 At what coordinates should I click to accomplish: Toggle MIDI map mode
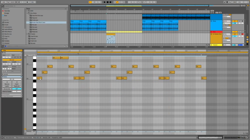[x=235, y=2]
